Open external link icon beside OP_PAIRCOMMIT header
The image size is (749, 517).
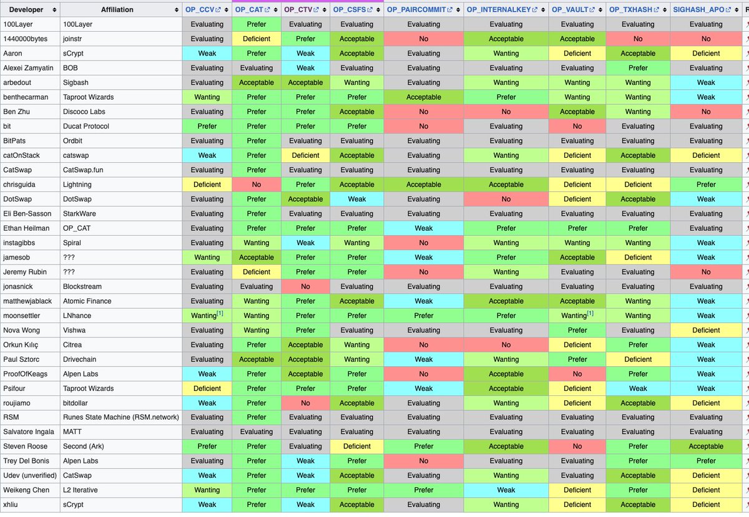pyautogui.click(x=451, y=10)
